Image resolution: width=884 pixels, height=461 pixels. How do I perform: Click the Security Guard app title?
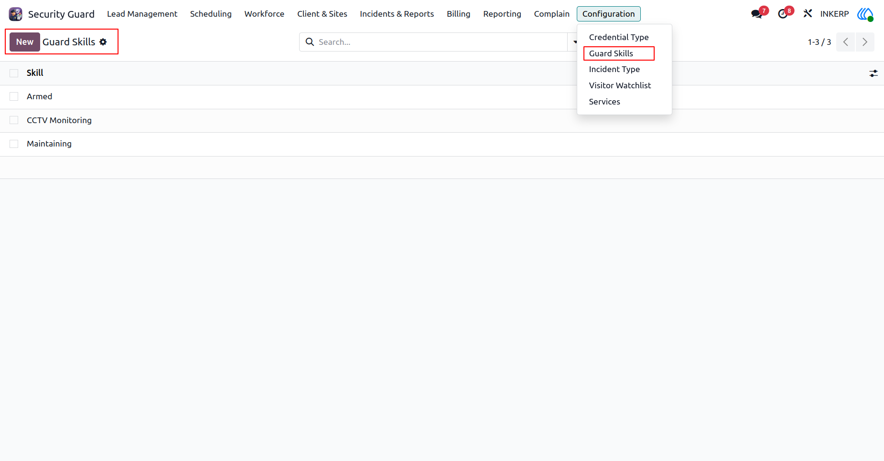pos(61,14)
